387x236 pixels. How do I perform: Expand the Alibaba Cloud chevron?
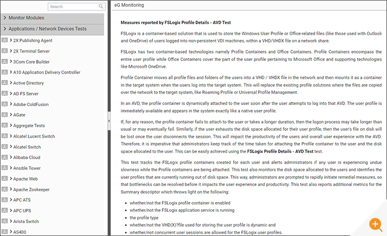[11, 157]
